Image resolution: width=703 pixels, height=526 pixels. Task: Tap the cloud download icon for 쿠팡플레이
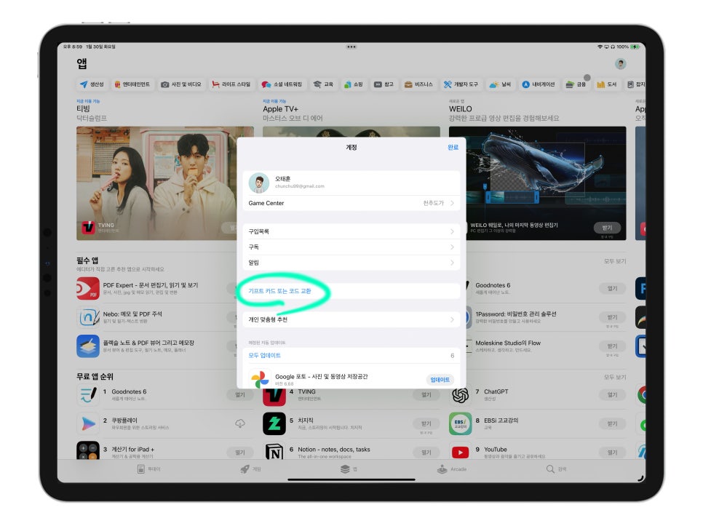click(x=240, y=423)
